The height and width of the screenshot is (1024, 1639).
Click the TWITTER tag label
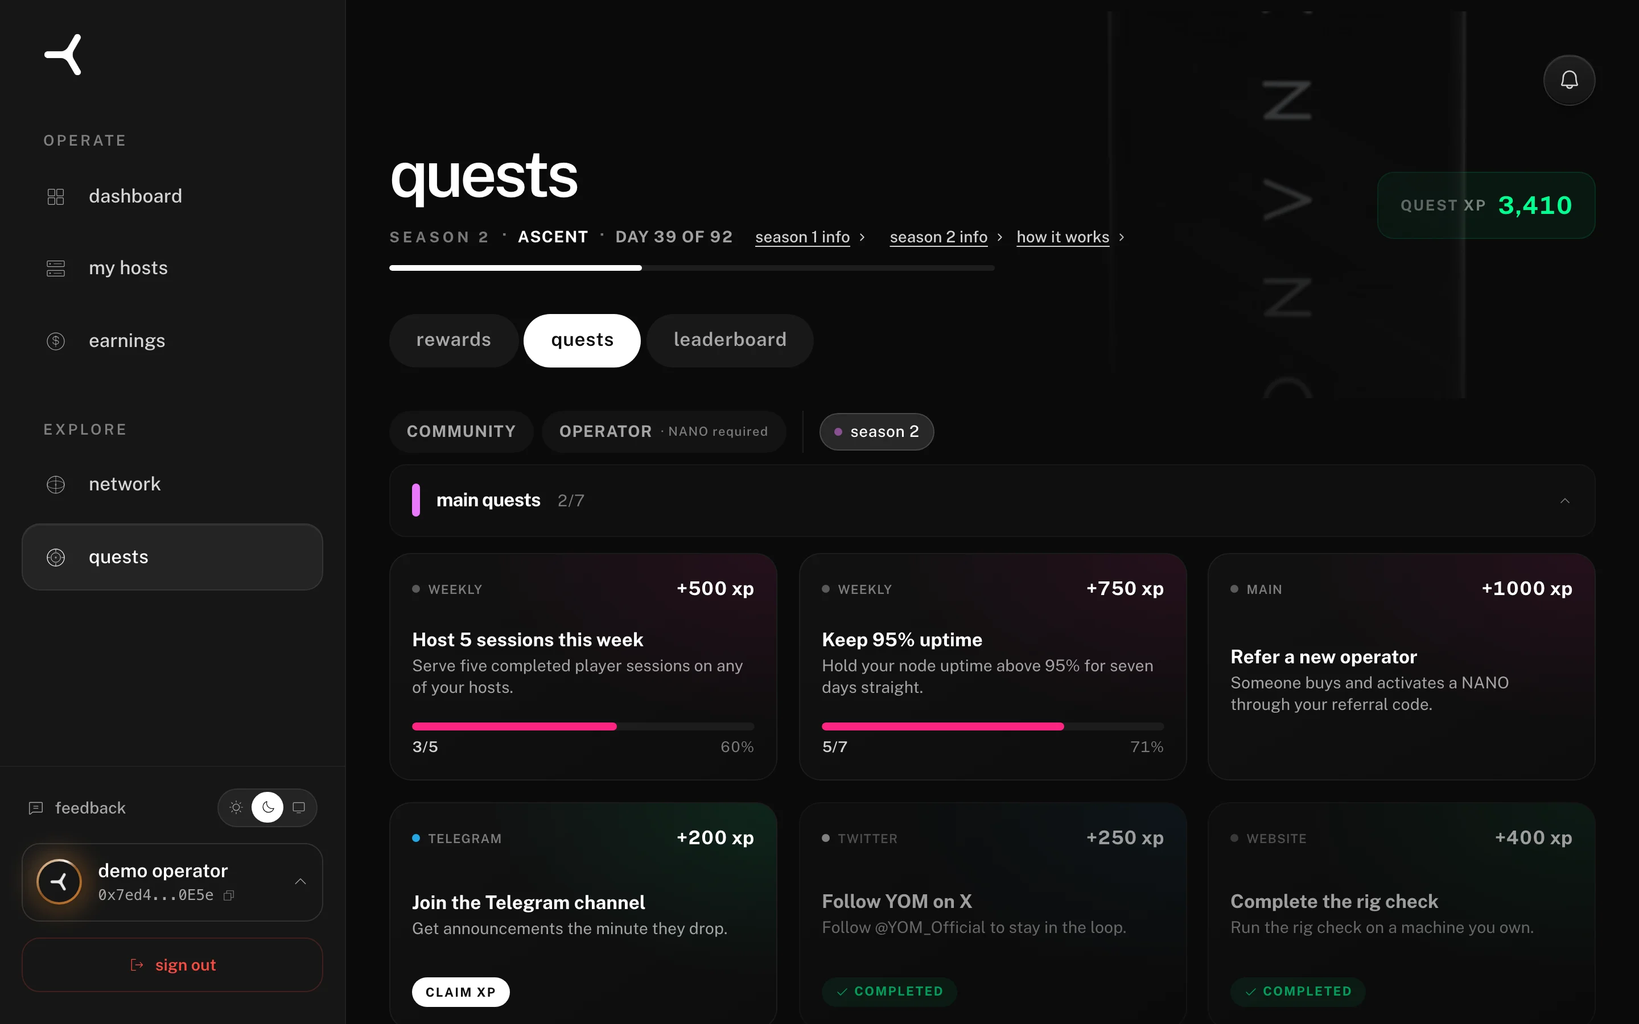pyautogui.click(x=867, y=839)
